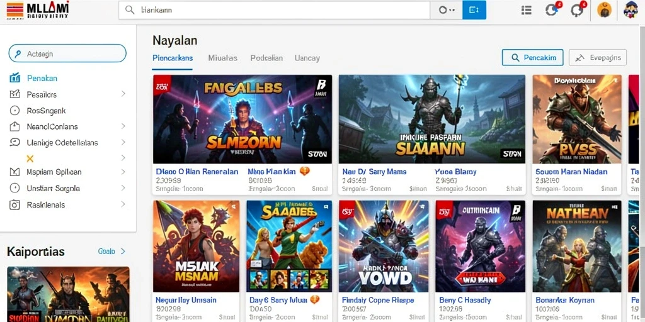The image size is (645, 322).
Task: Click the Mspiam Splikaan mail icon
Action: tap(14, 172)
